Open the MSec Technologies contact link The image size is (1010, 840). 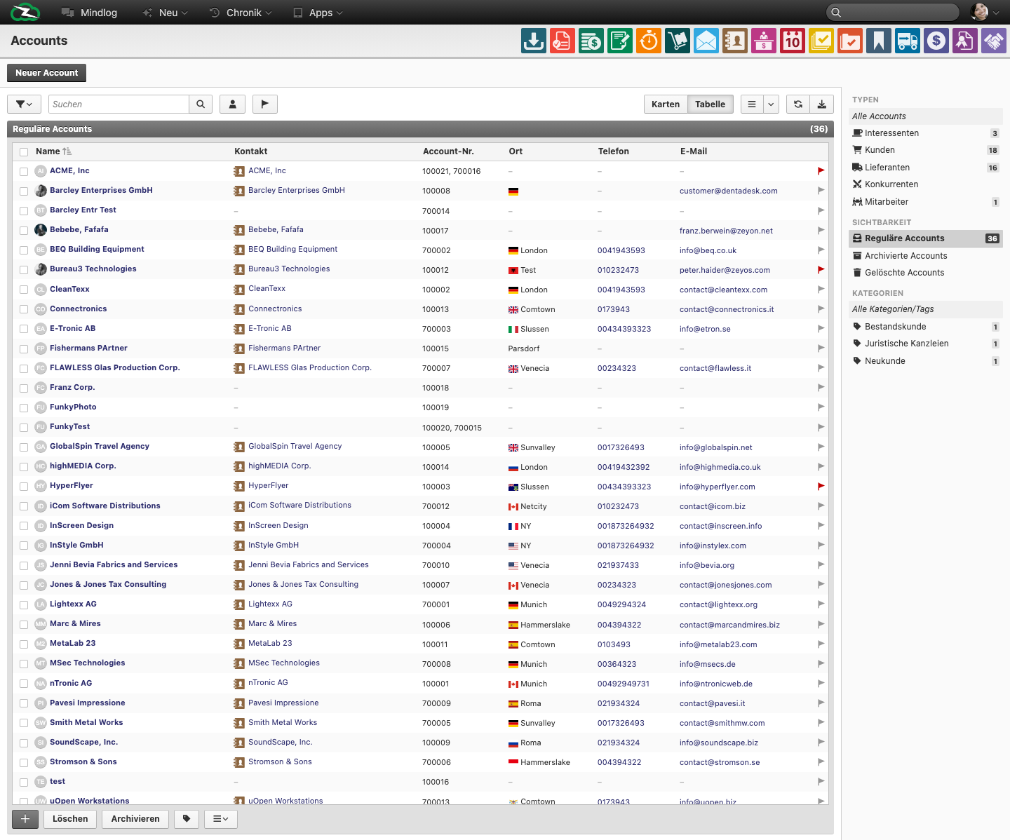(x=284, y=663)
